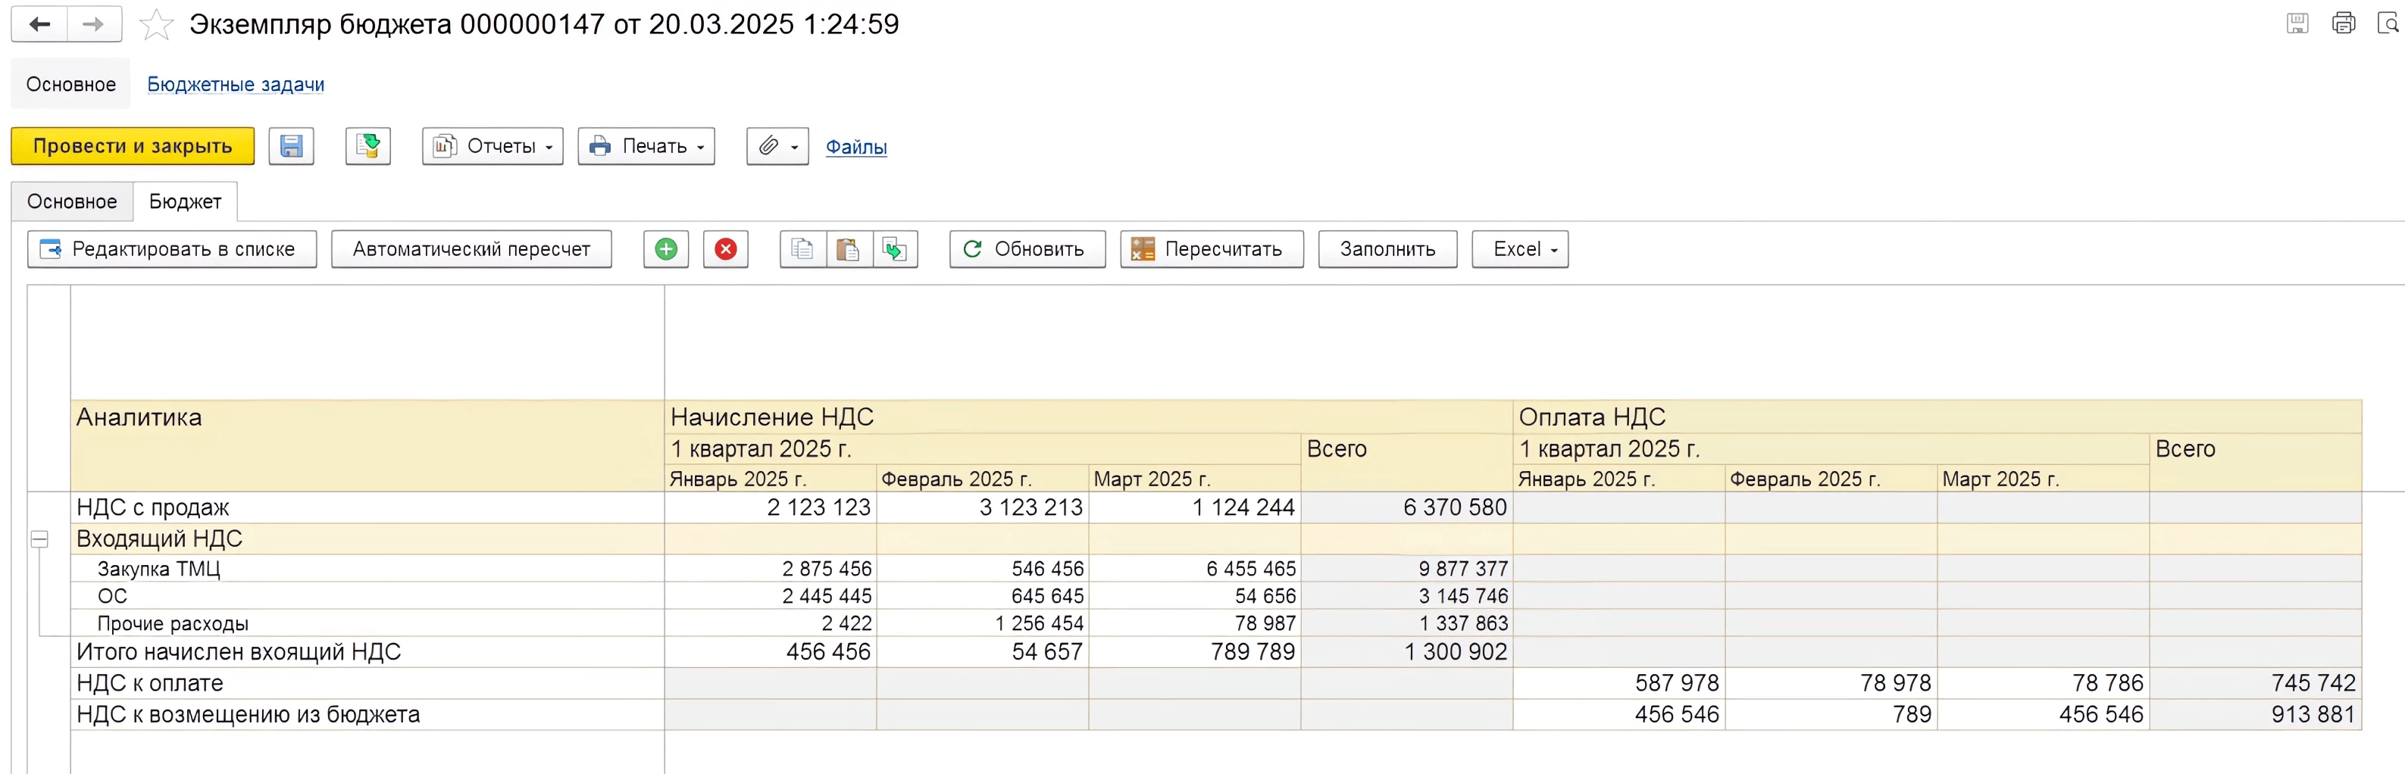The height and width of the screenshot is (774, 2405).
Task: Toggle Редактировать в списке mode
Action: click(x=172, y=249)
